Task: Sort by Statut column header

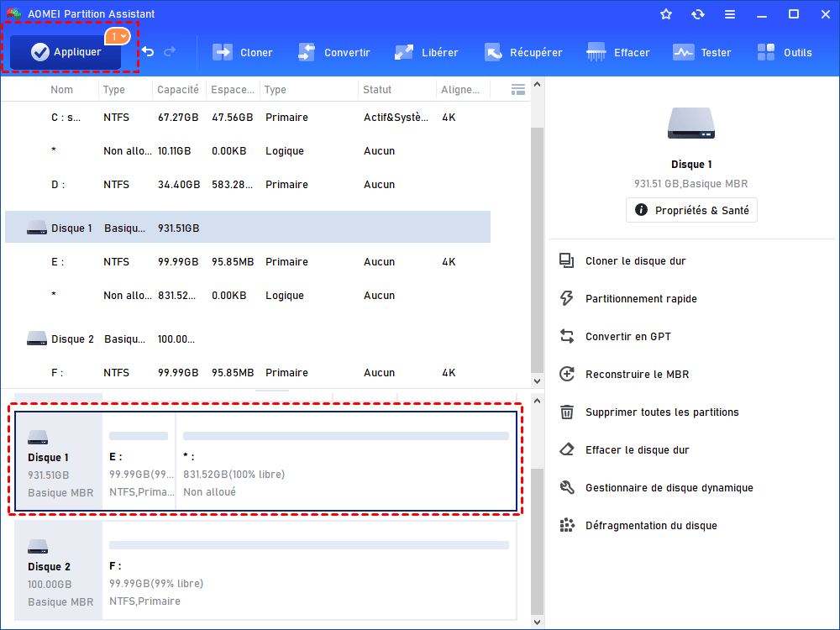Action: [x=377, y=90]
